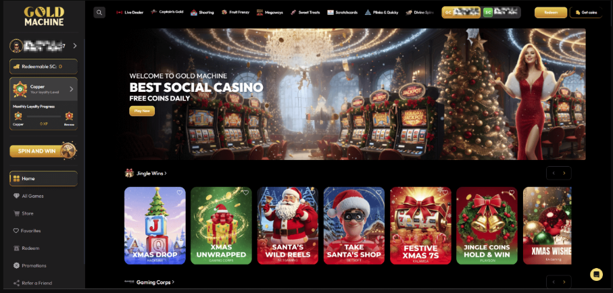Select the Megaways category in top bar
This screenshot has width=613, height=293.
(270, 13)
